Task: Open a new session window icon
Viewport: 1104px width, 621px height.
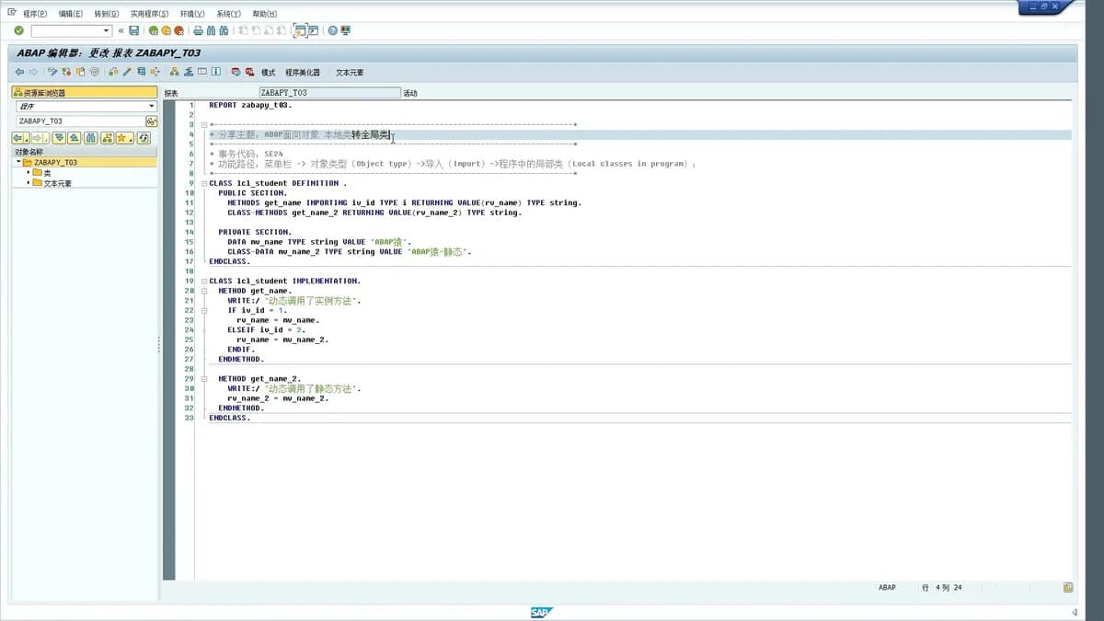Action: [x=300, y=30]
